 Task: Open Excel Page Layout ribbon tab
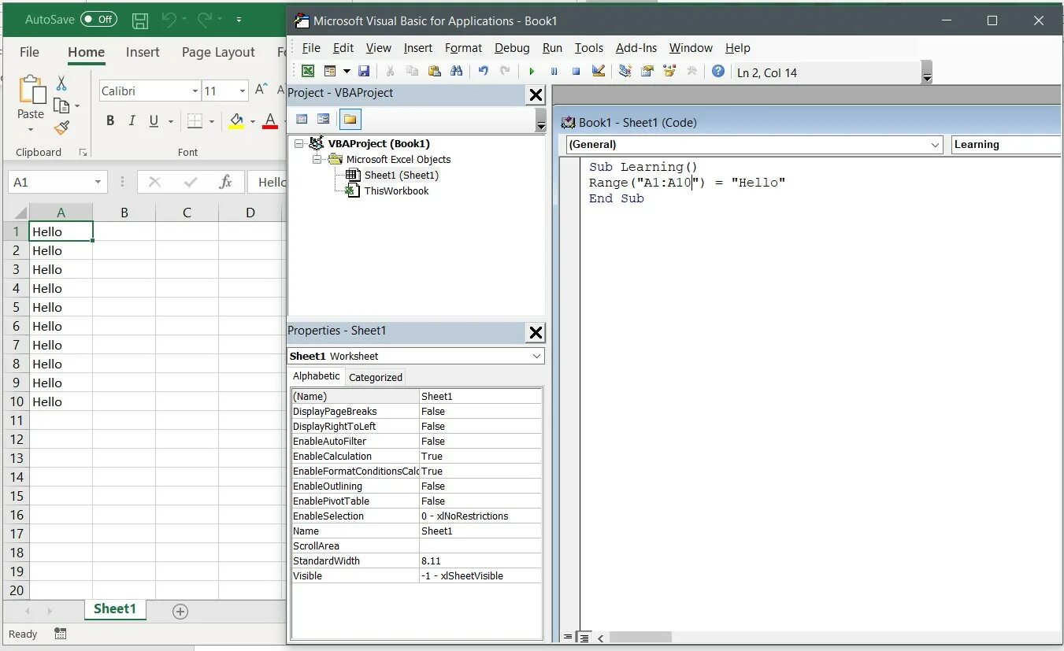pyautogui.click(x=218, y=52)
